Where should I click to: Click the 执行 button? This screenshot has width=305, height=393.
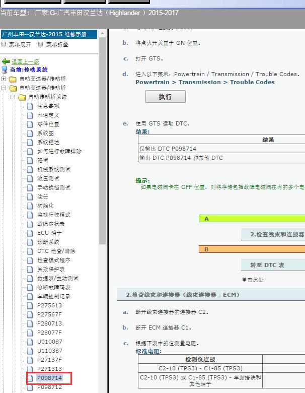[165, 97]
